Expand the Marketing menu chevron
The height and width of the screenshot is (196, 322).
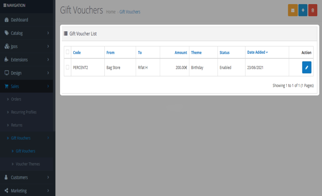(48, 191)
